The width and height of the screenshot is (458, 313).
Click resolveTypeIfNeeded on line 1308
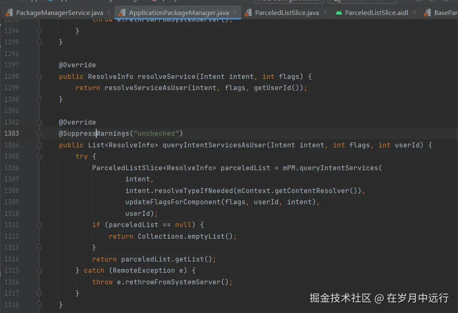point(193,191)
